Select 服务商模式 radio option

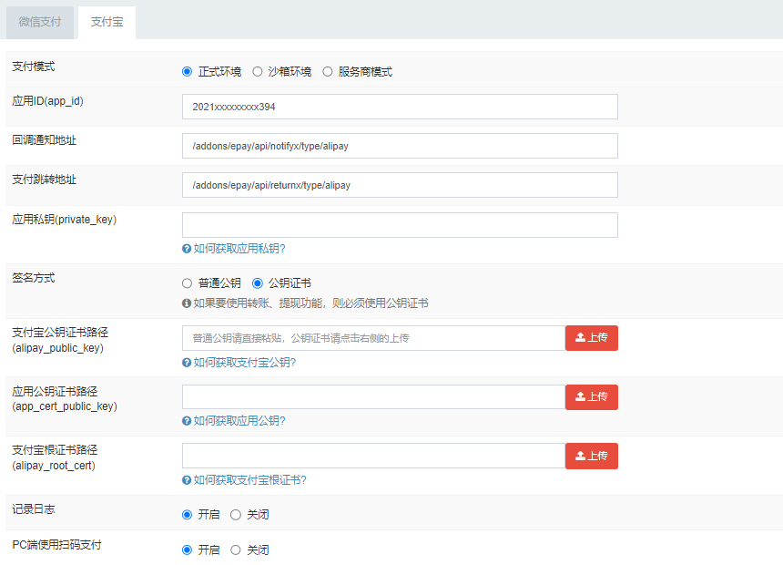(x=328, y=72)
